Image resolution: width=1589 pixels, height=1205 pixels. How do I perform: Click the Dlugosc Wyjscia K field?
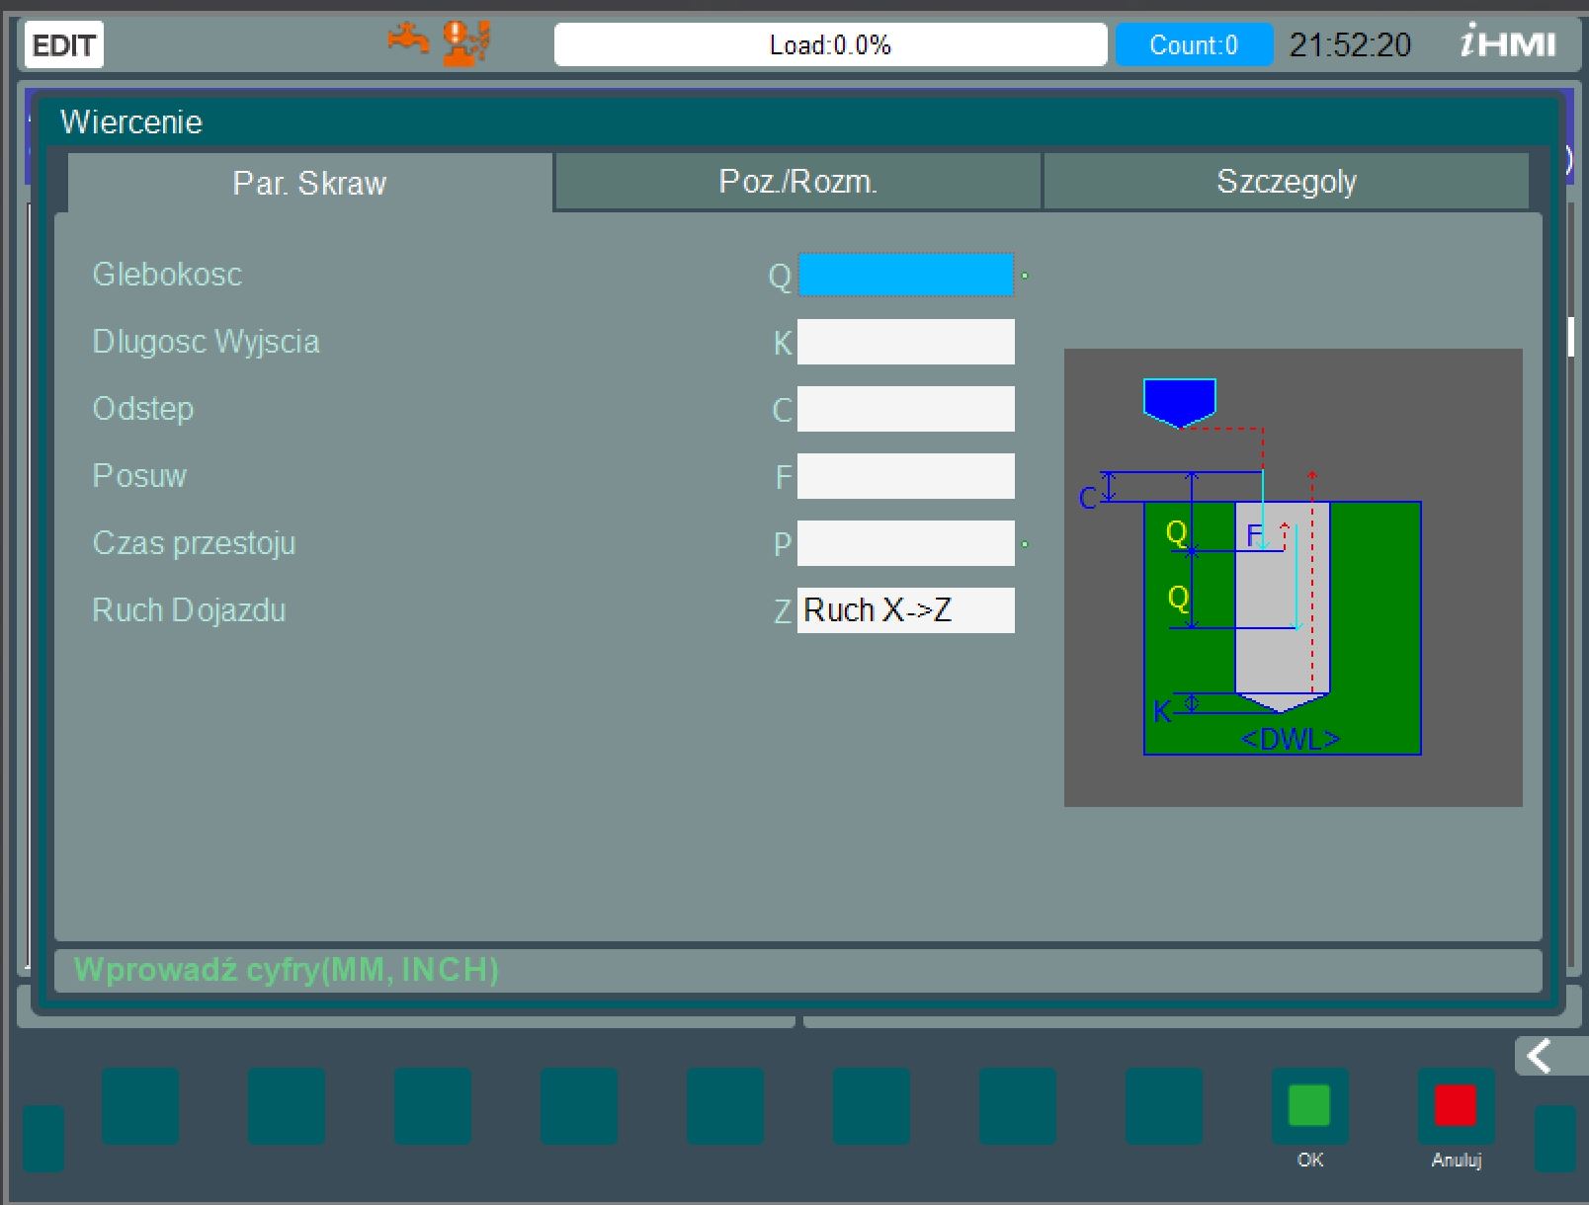coord(905,342)
